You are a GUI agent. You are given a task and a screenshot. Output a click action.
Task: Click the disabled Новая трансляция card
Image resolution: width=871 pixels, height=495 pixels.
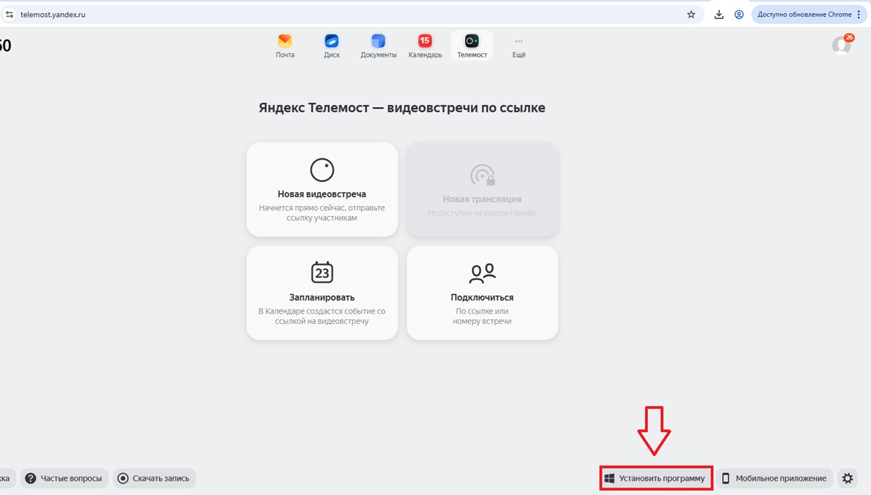click(482, 190)
